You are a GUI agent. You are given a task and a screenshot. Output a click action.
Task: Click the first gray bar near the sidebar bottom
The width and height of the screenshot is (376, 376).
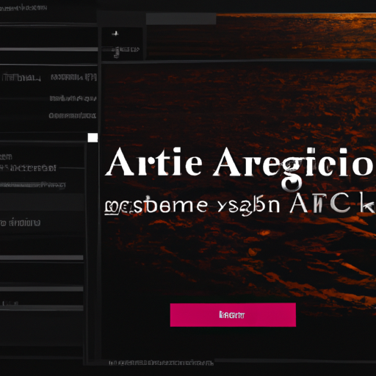(x=42, y=258)
